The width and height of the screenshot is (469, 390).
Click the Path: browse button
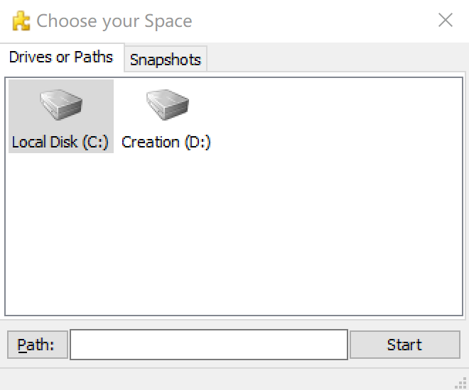tap(37, 345)
